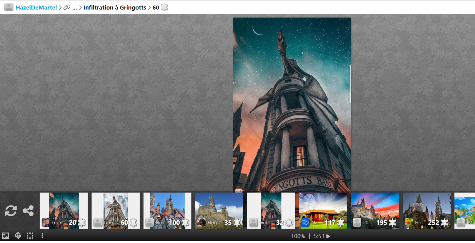Click the sunflower avatar on 252-piece thumbnail
475x243 pixels.
(409, 222)
